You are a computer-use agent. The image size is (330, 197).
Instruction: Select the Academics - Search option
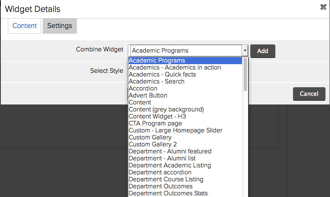185,81
